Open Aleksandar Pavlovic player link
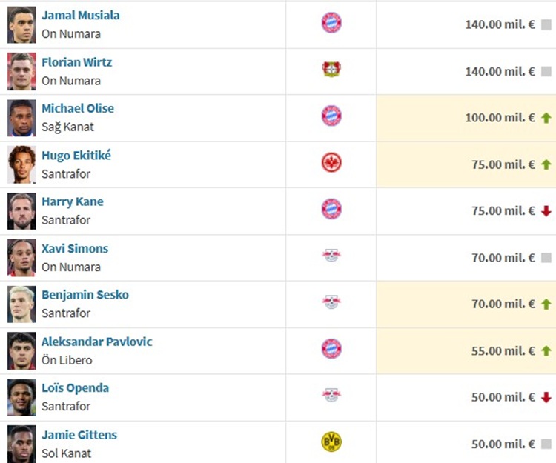Image resolution: width=556 pixels, height=463 pixels. pyautogui.click(x=97, y=342)
